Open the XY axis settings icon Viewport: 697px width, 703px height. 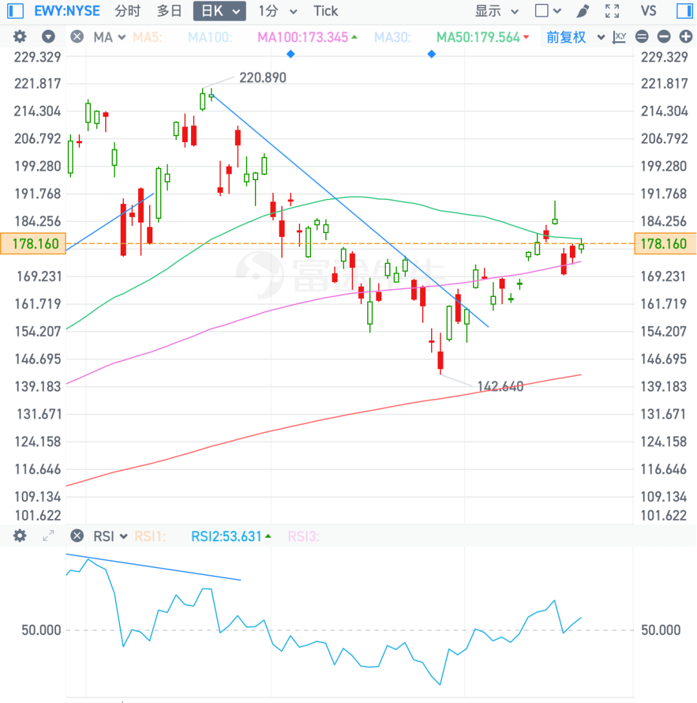(x=619, y=37)
